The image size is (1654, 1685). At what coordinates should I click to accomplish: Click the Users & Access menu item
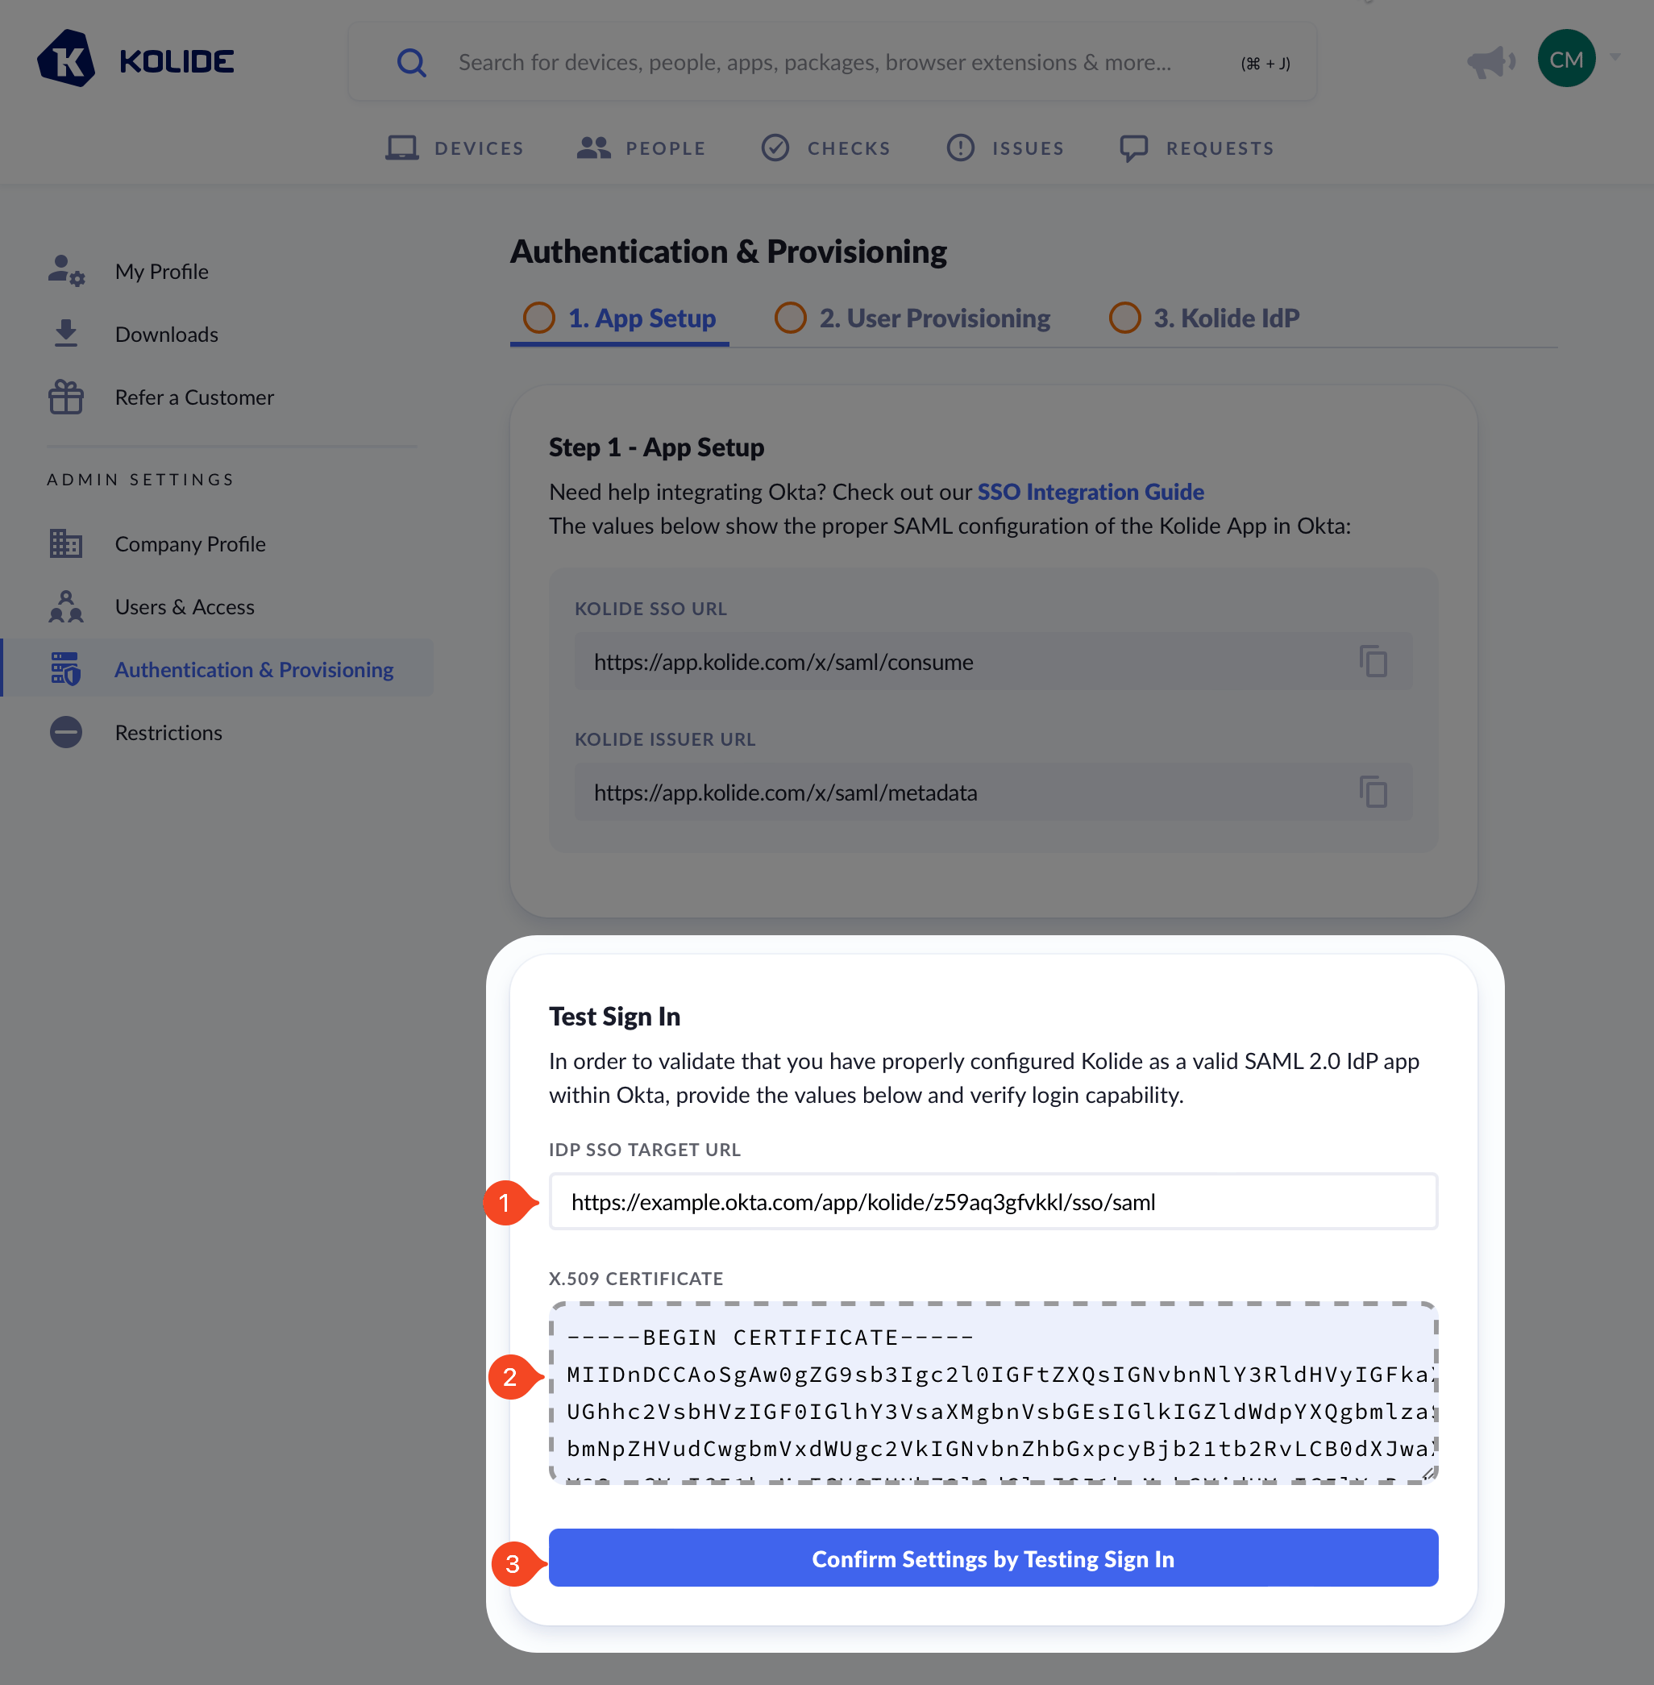(181, 606)
